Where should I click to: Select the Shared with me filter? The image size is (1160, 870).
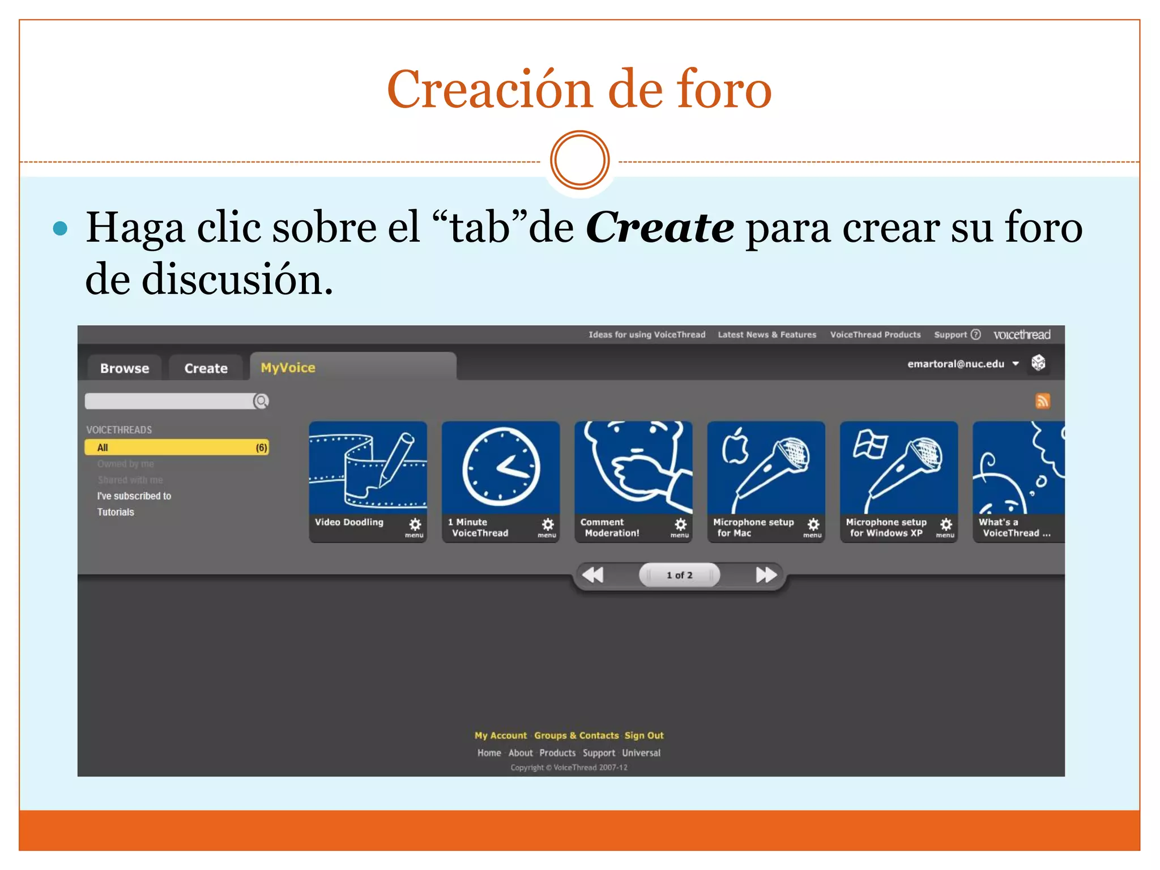pos(130,480)
